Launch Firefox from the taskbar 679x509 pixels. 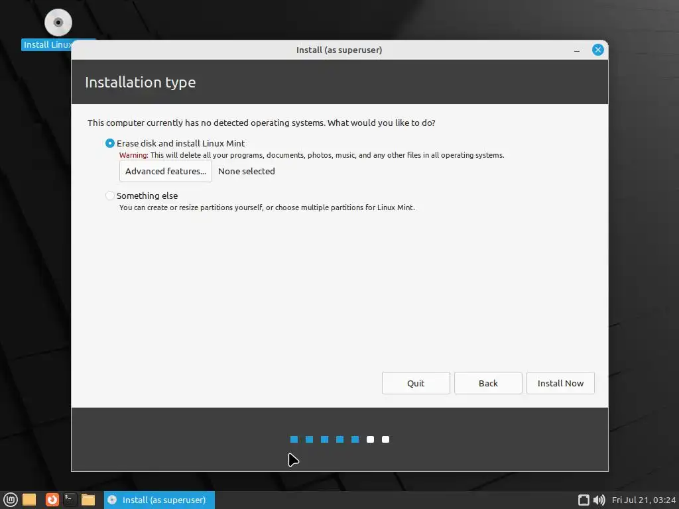pos(52,500)
